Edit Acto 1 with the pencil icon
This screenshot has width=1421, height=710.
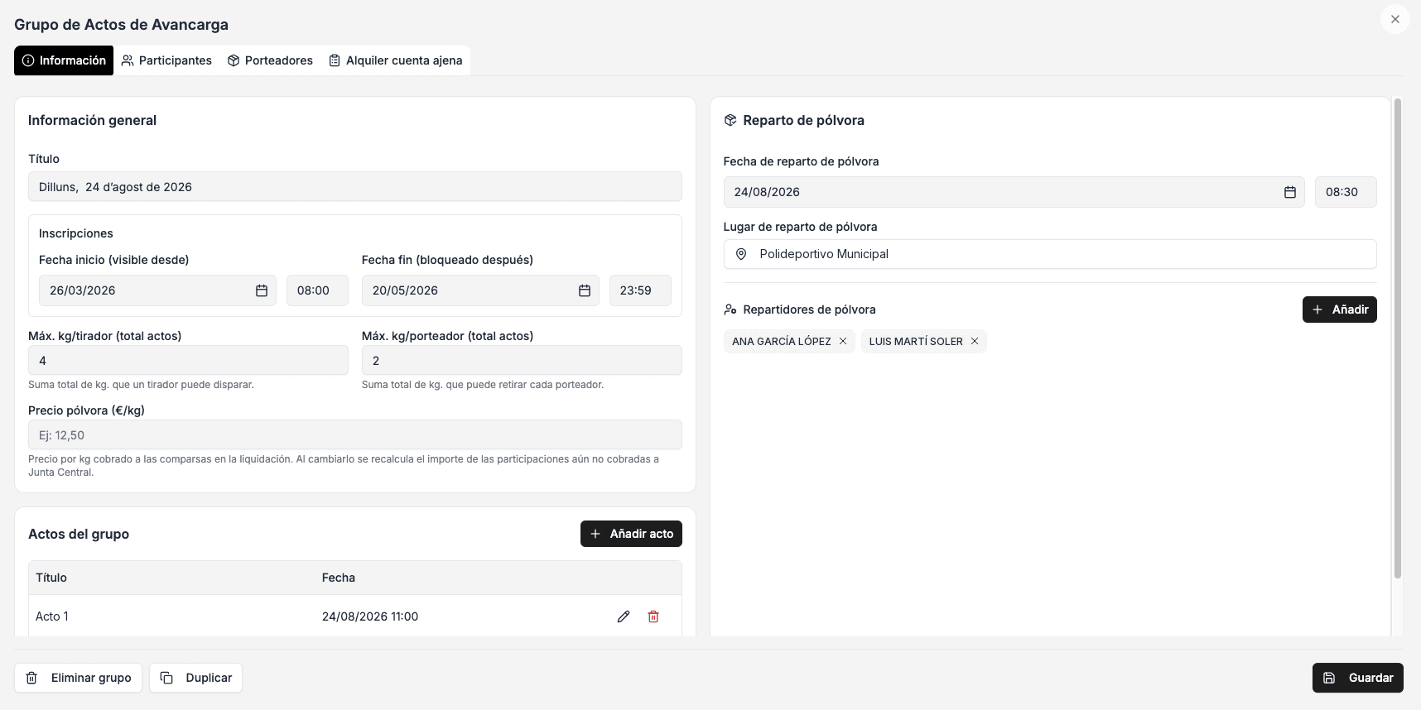[624, 616]
